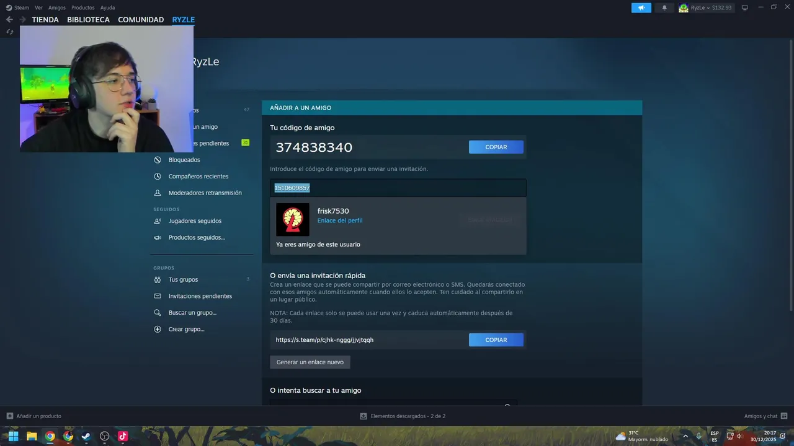This screenshot has height=446, width=794.
Task: Open File Explorer from taskbar
Action: 32,436
